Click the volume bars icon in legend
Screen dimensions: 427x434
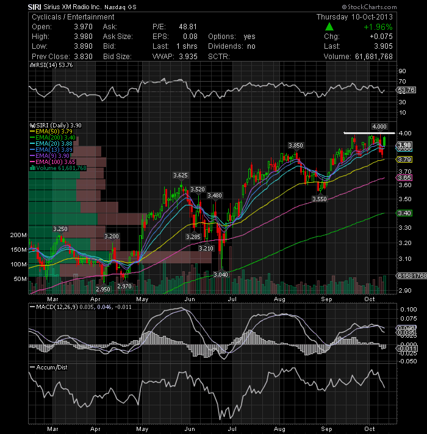(x=32, y=168)
